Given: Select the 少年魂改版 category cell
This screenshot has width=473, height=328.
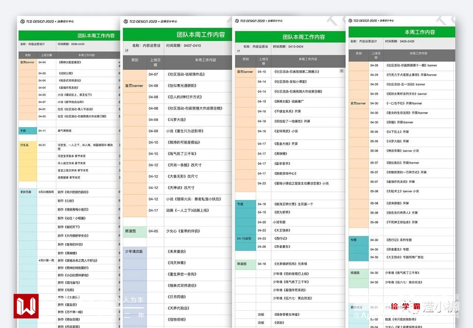Looking at the screenshot, I should tap(135, 252).
